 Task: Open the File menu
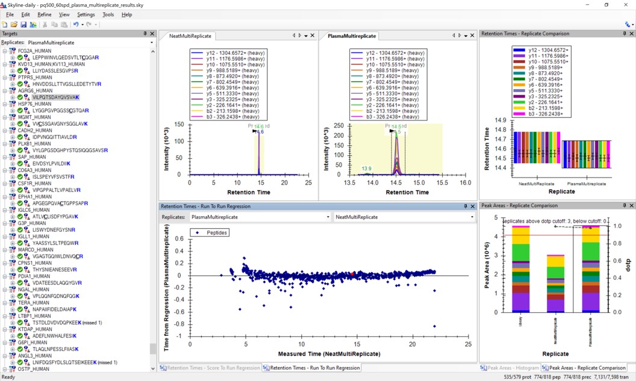point(10,14)
